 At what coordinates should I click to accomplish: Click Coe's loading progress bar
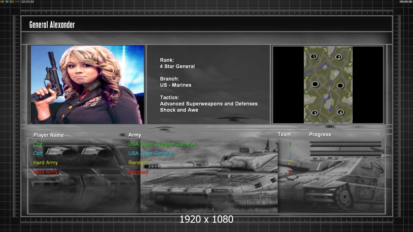point(345,144)
